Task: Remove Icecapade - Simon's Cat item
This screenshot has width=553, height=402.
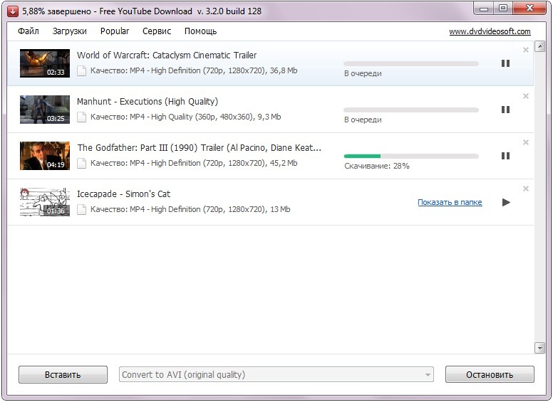Action: coord(525,189)
